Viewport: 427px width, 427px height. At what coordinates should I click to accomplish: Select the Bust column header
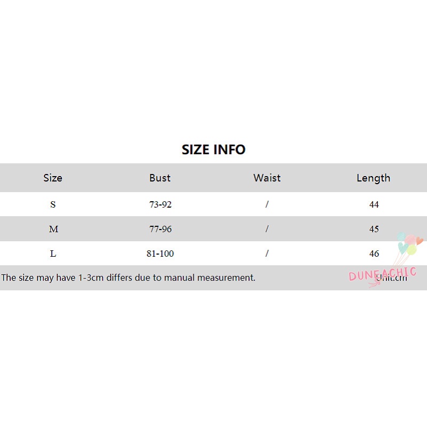pos(160,178)
